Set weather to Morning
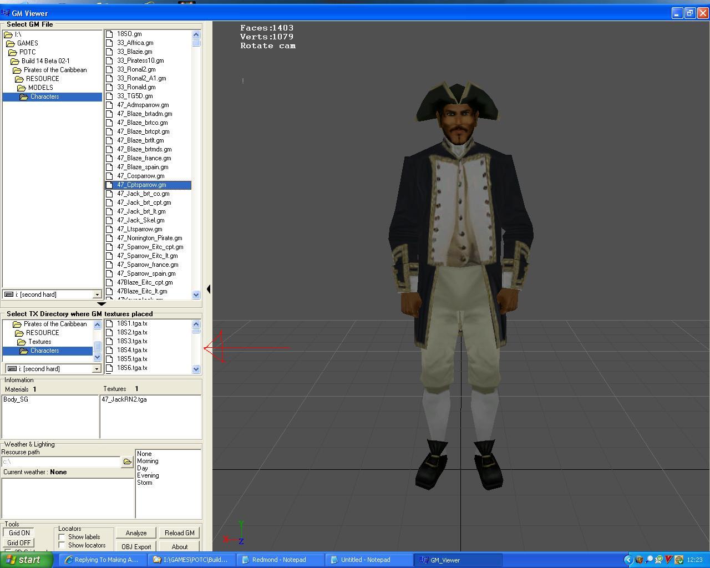 coord(148,461)
